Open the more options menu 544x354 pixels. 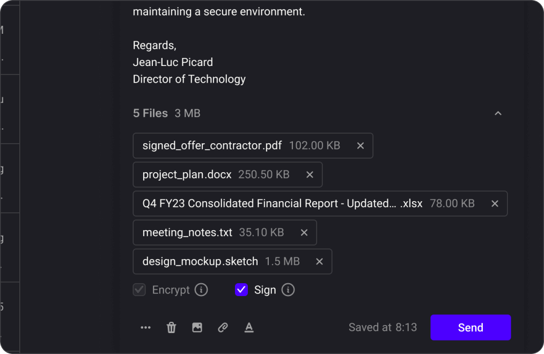tap(145, 327)
